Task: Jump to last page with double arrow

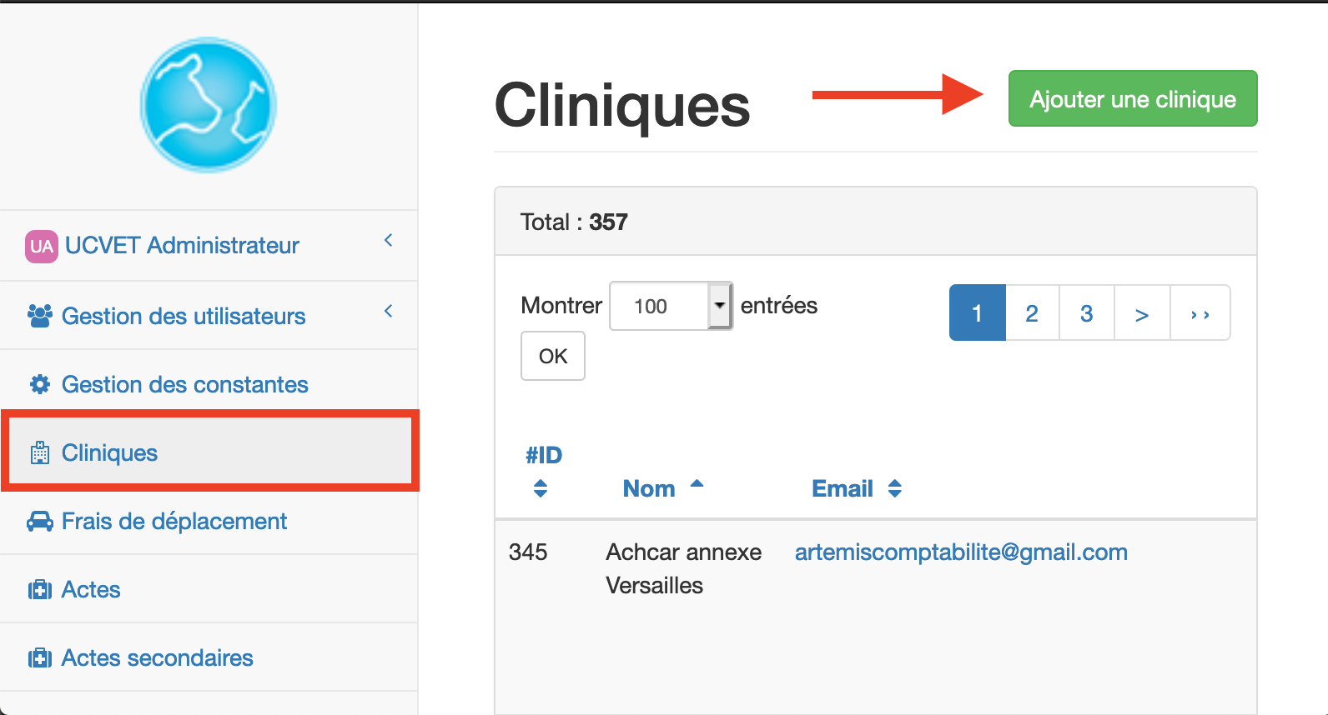Action: [1200, 313]
